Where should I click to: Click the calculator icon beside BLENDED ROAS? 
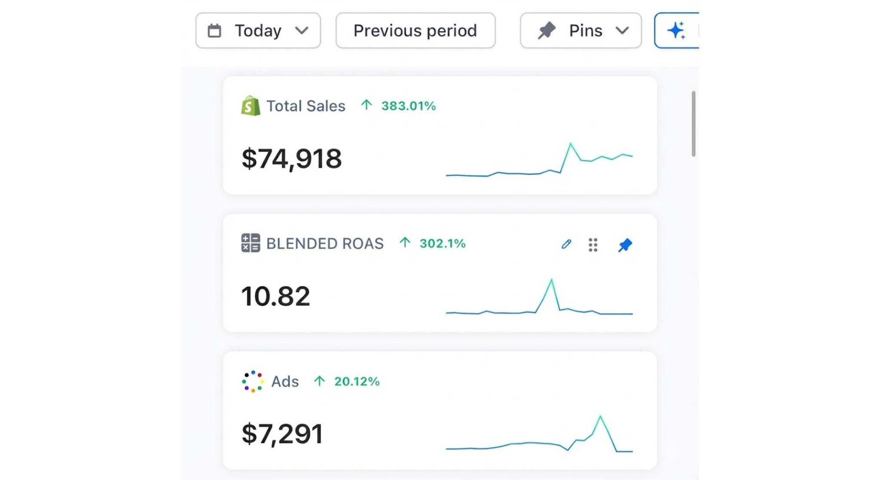[251, 243]
